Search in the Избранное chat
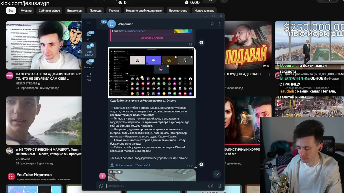 tap(212, 24)
